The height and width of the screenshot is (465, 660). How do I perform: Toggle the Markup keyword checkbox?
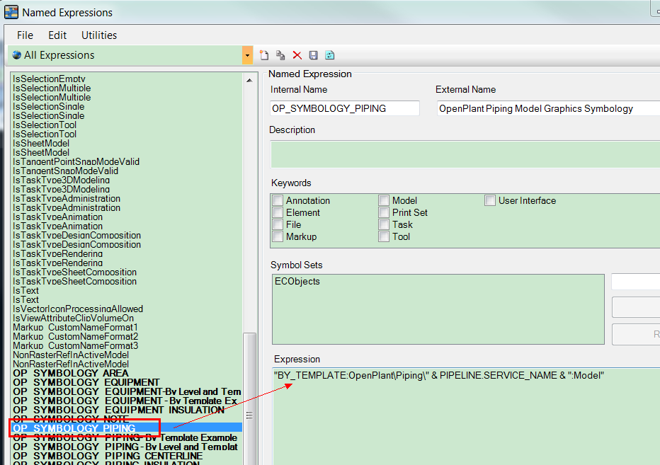(x=278, y=236)
